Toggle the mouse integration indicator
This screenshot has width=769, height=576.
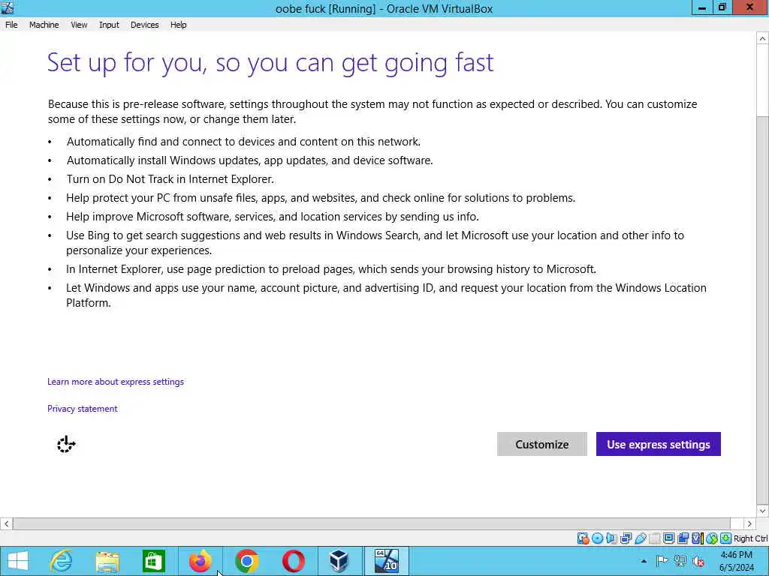[x=712, y=538]
